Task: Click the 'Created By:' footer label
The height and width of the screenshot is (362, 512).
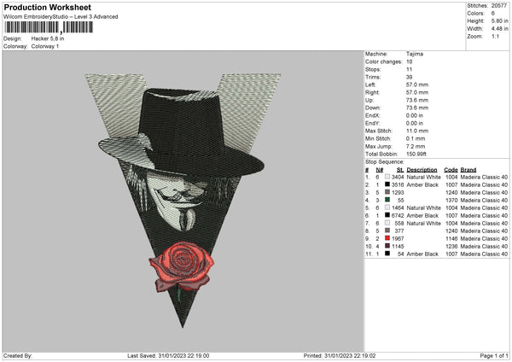Action: coord(18,355)
